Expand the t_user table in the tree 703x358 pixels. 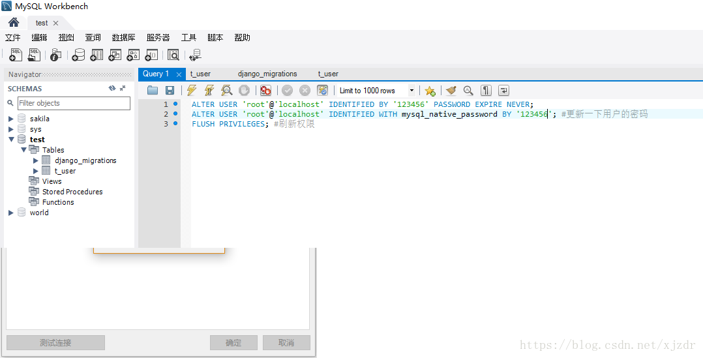(36, 171)
